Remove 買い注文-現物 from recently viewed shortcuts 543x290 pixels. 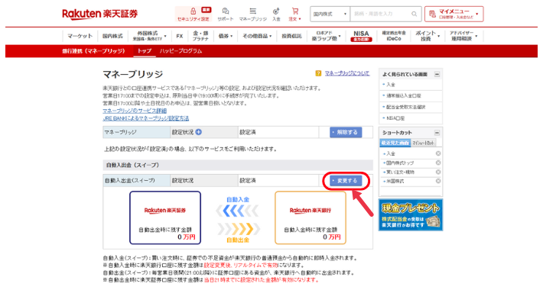coord(438,172)
